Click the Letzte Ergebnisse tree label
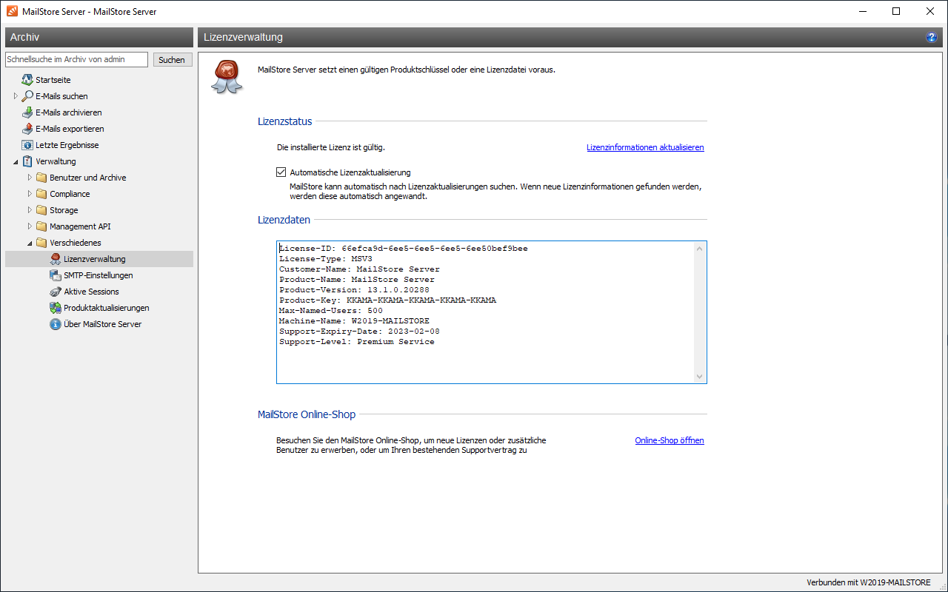This screenshot has width=948, height=592. pos(67,145)
